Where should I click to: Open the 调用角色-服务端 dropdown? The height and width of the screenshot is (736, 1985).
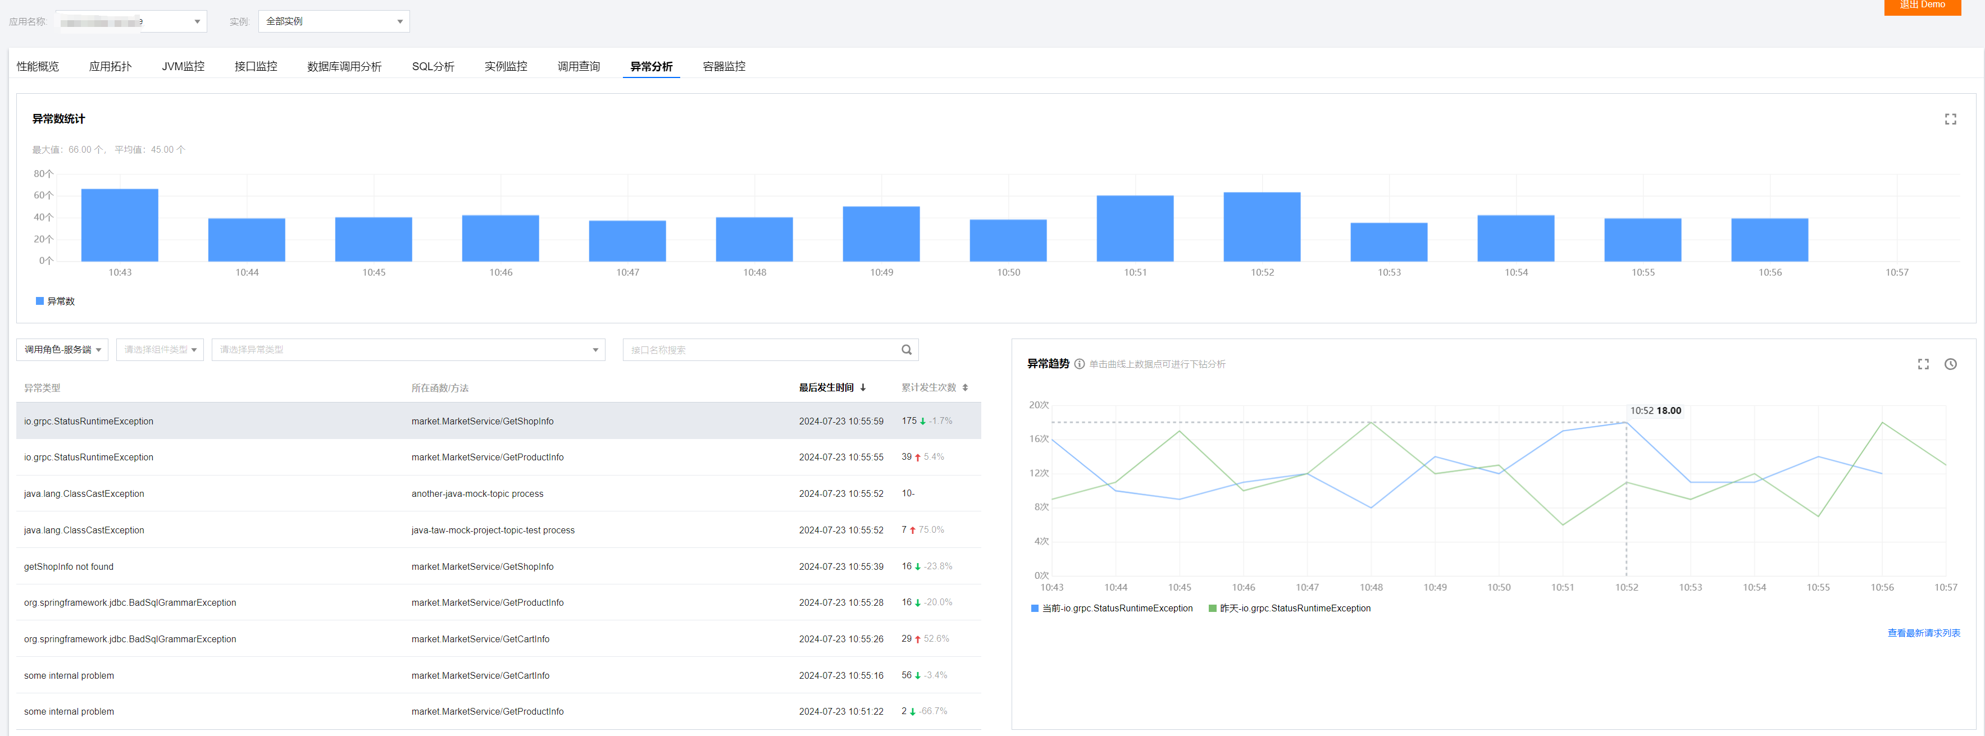[62, 350]
